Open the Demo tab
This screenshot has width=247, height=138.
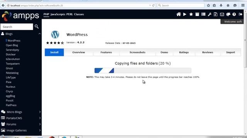pos(164,52)
